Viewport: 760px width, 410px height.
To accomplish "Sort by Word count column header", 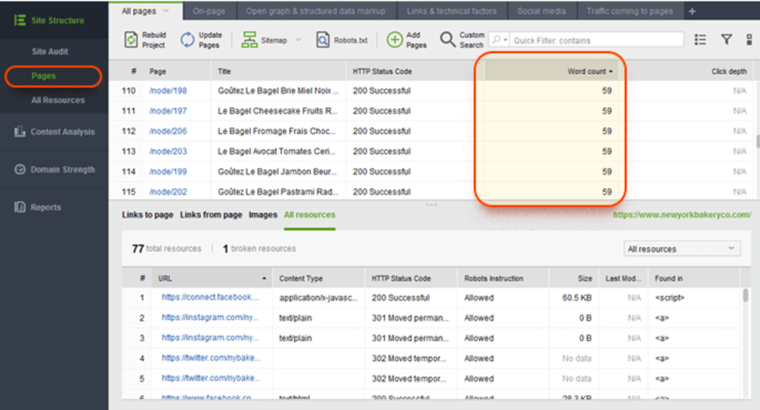I will coord(587,72).
